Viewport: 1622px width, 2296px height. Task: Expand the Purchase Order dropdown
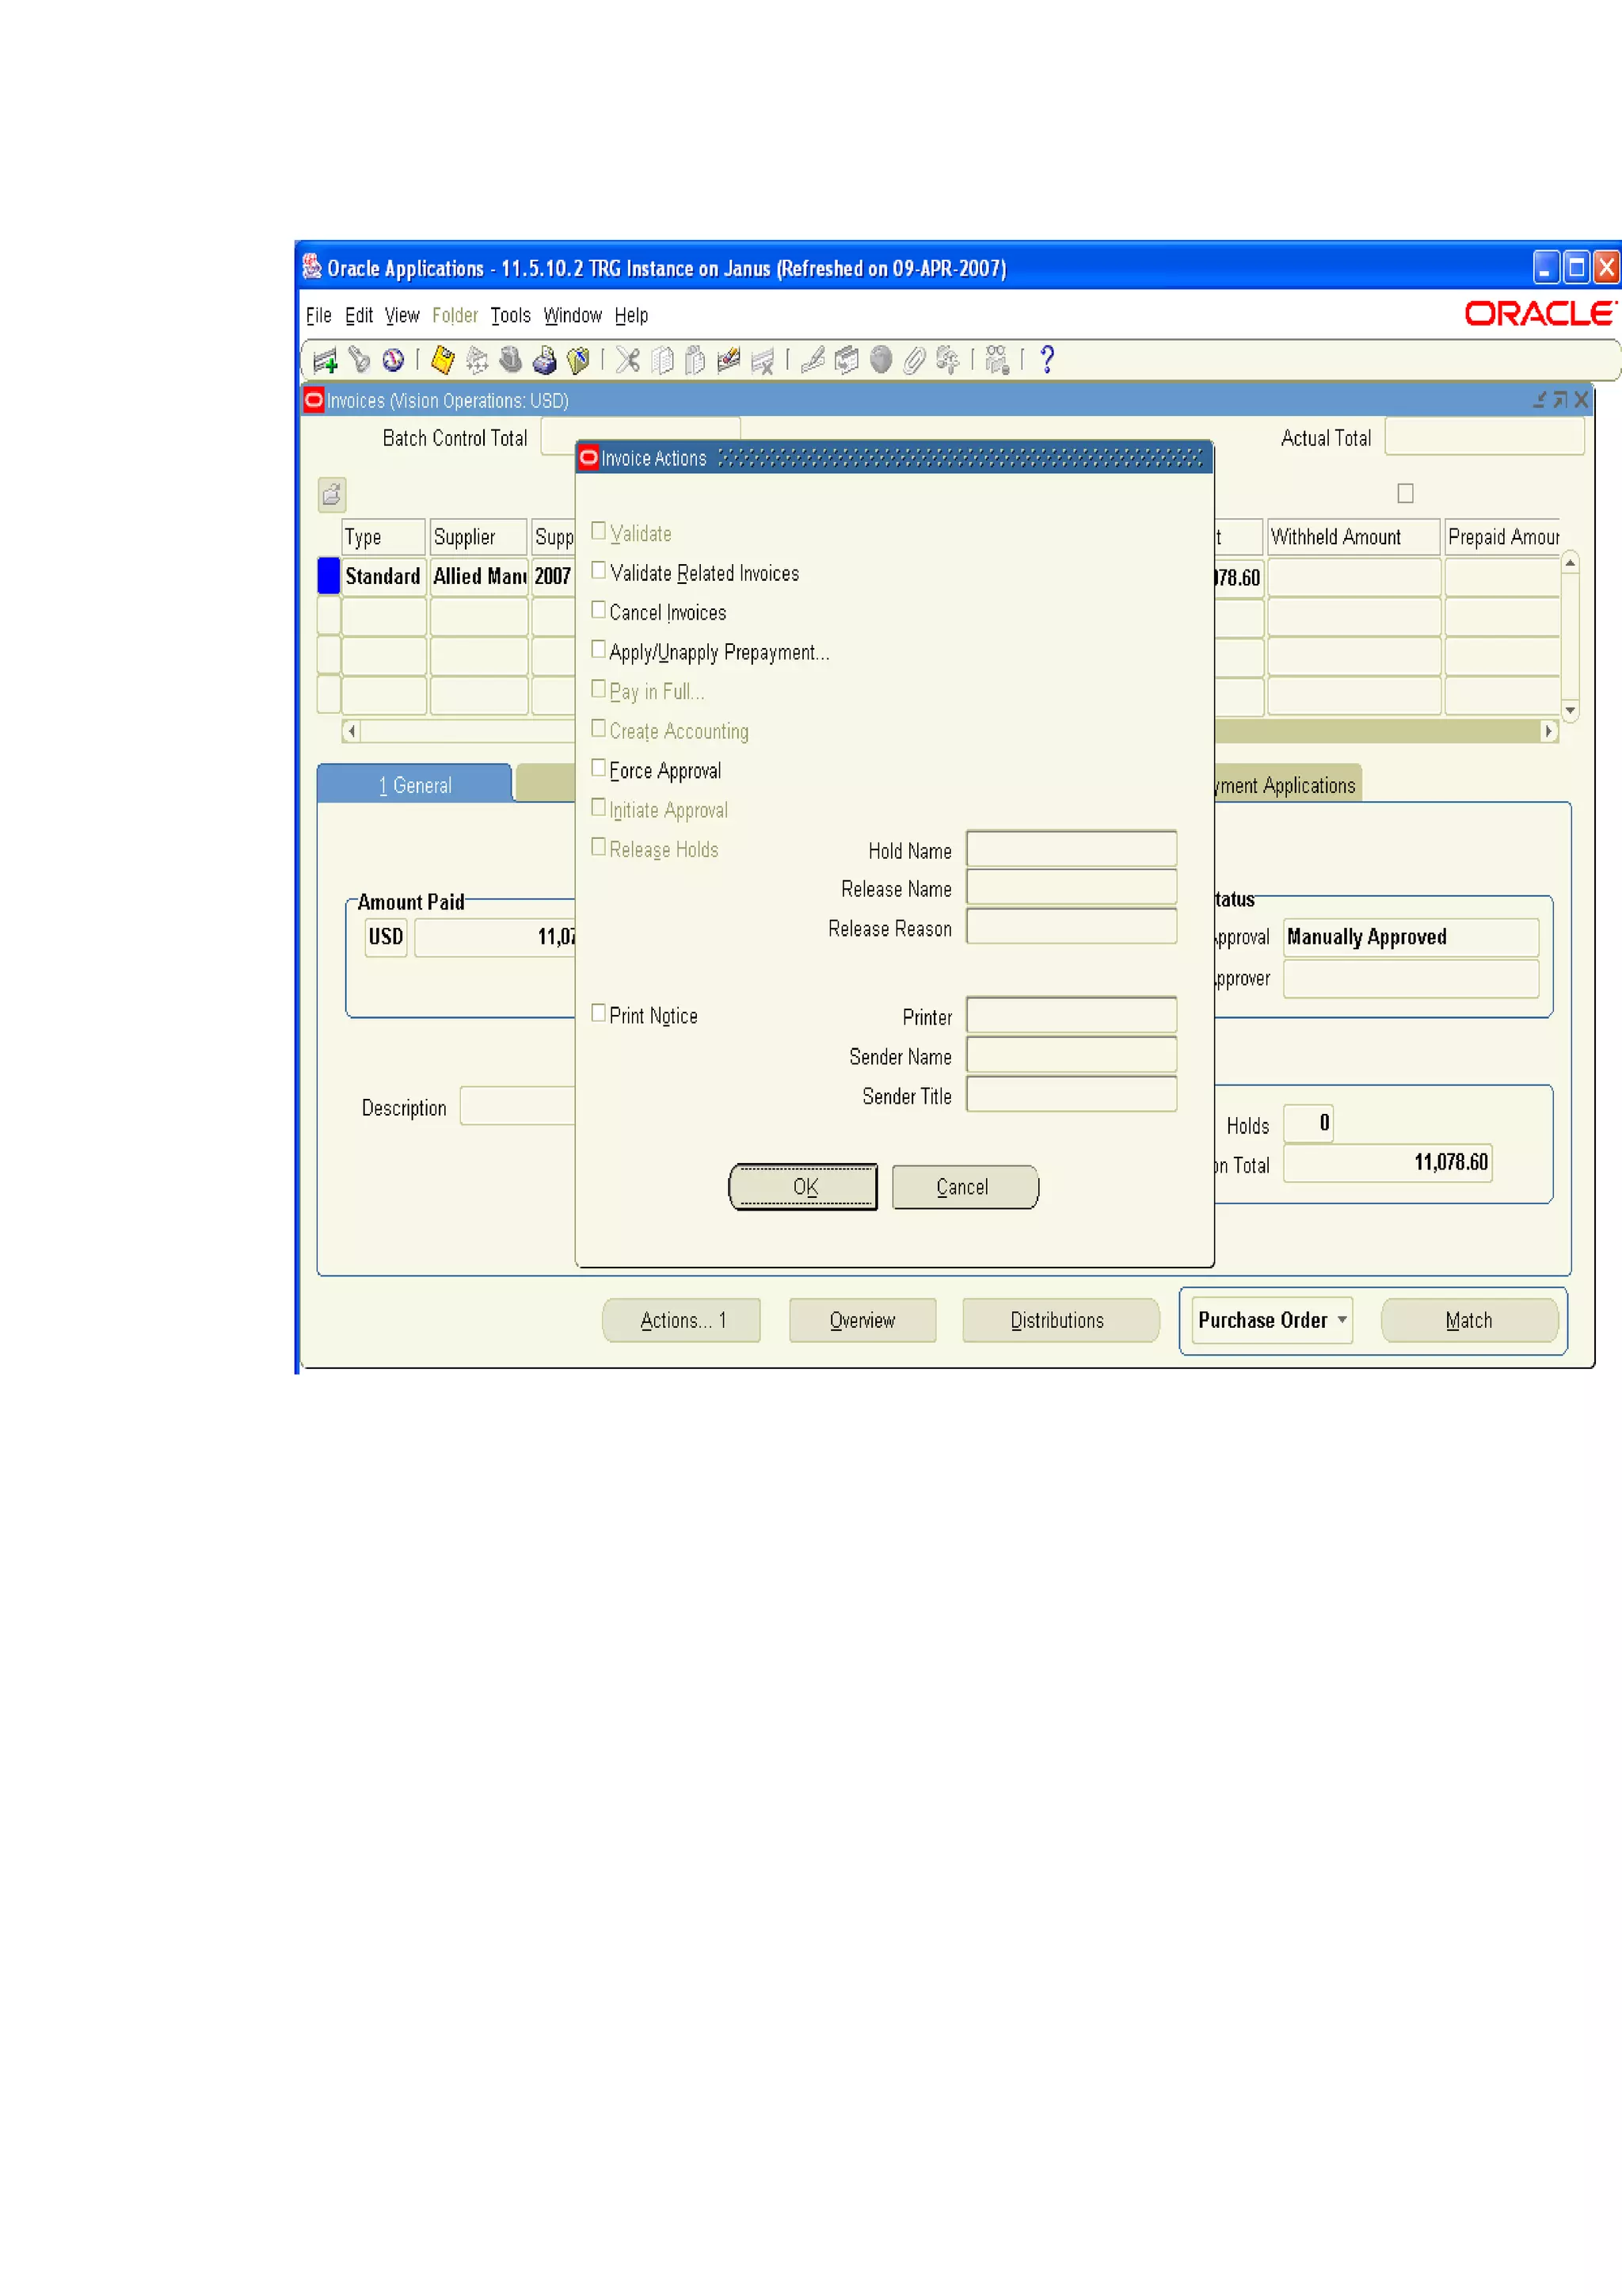pyautogui.click(x=1342, y=1320)
